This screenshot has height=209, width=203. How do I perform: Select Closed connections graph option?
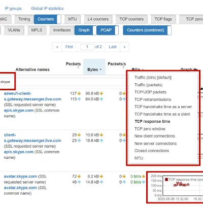152,151
